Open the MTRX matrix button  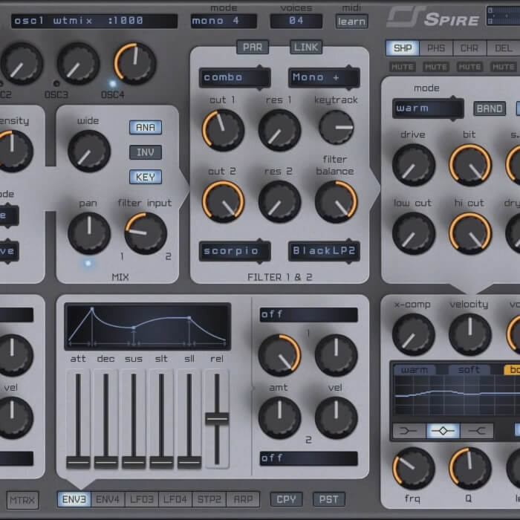point(22,500)
